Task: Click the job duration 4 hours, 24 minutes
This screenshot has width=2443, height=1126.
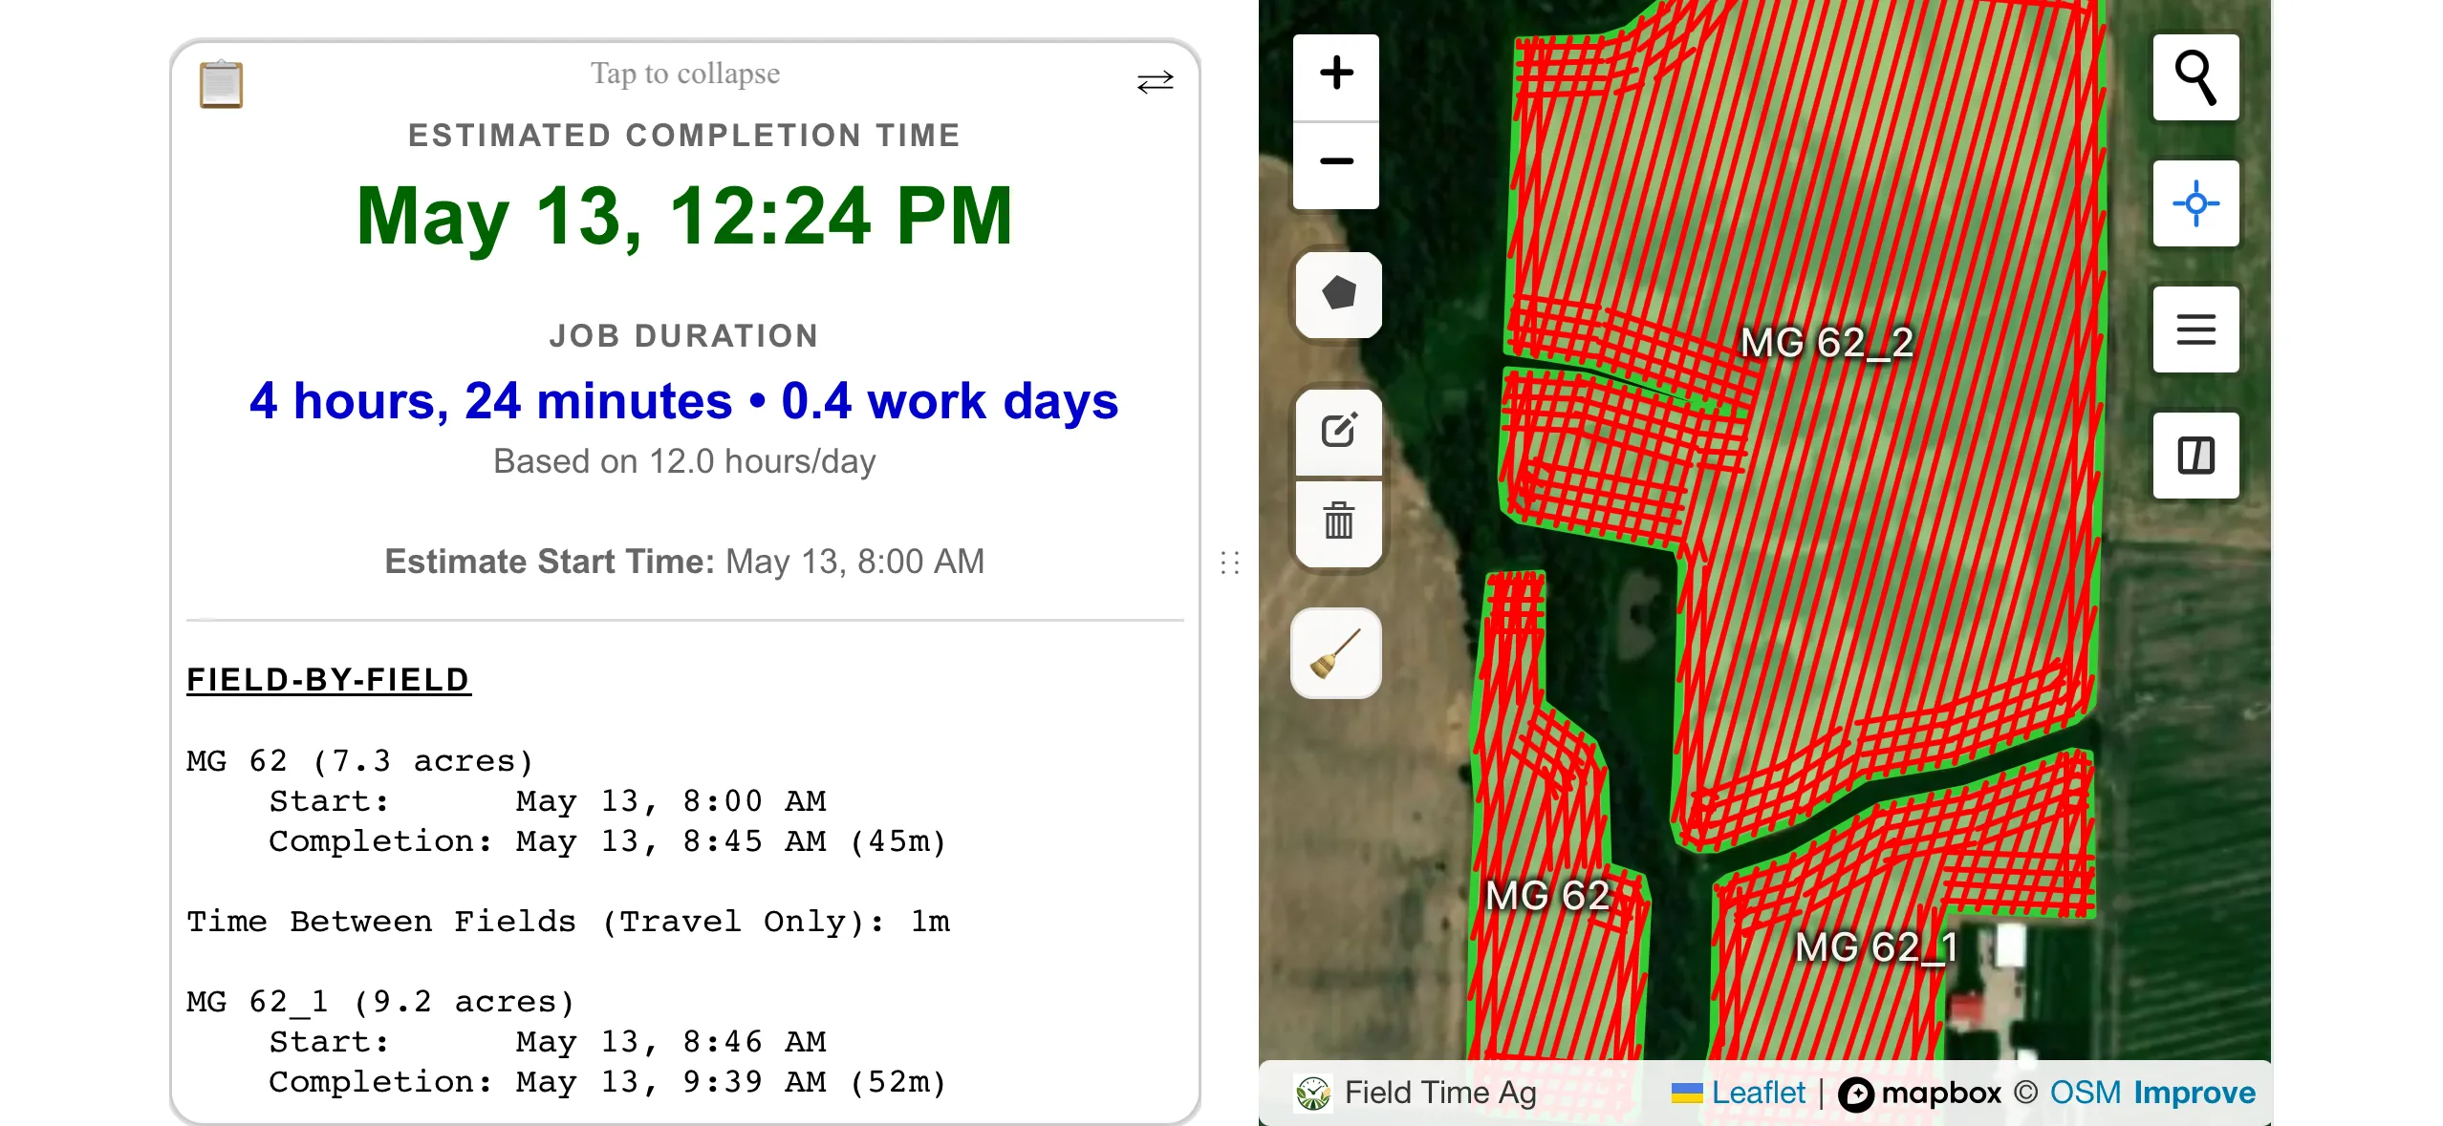Action: 491,400
